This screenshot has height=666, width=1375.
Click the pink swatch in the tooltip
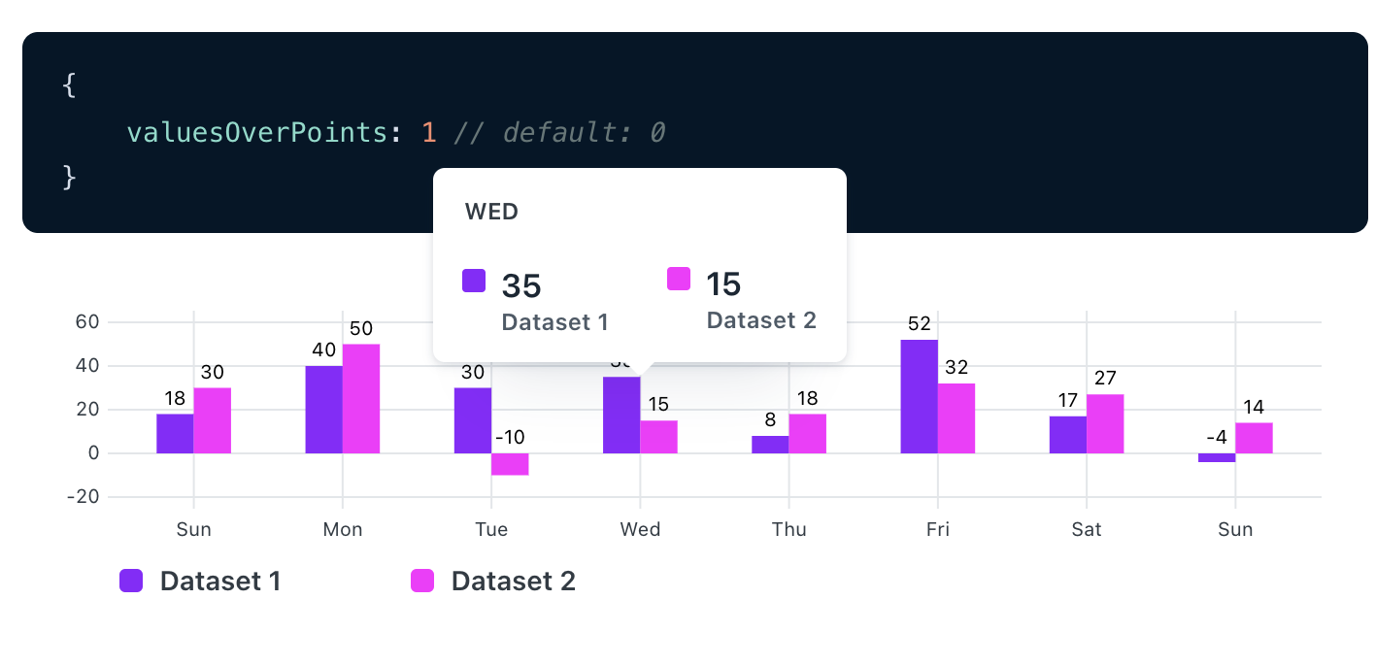[679, 279]
